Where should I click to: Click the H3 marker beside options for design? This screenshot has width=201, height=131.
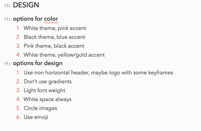click(x=7, y=63)
